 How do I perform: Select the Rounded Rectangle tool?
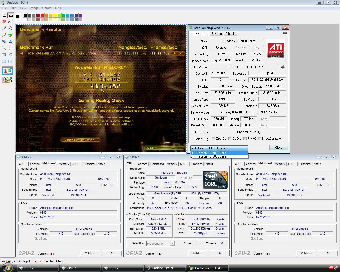coord(11,62)
